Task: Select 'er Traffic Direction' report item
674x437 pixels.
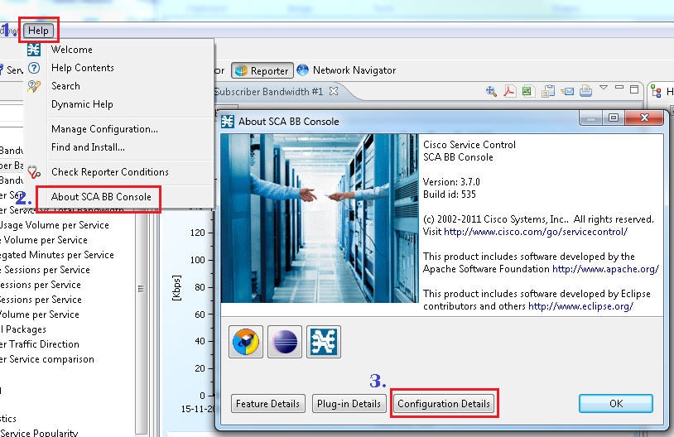Action: coord(40,344)
